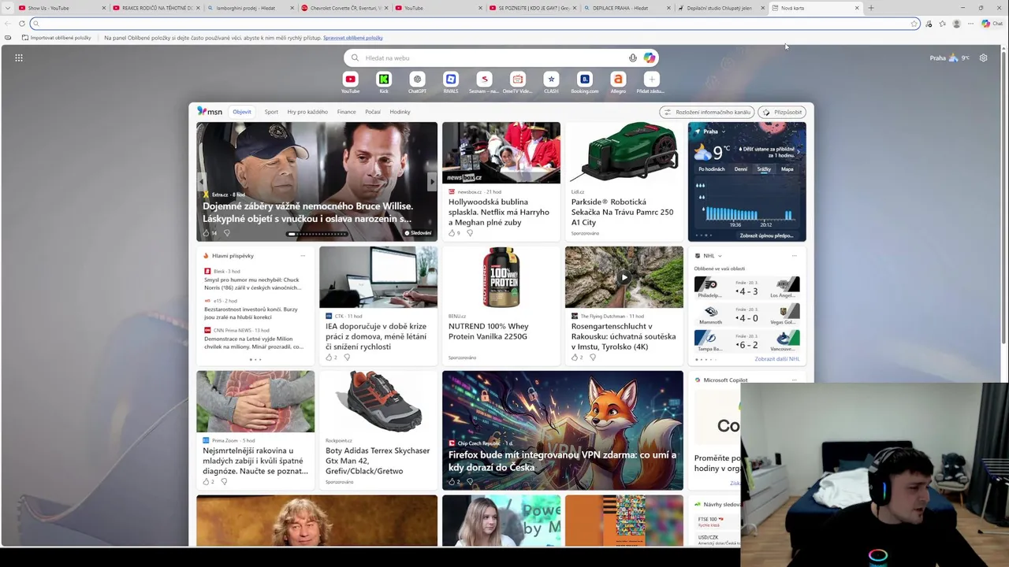This screenshot has height=567, width=1009.
Task: Open page settings gear icon
Action: point(983,57)
